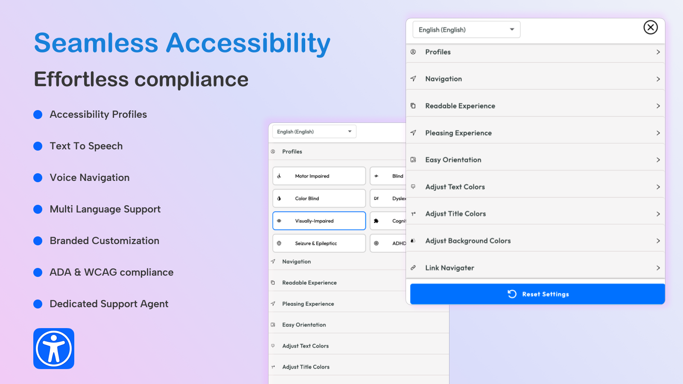
Task: Click the eye icon on Visually-Impaired
Action: (x=279, y=221)
